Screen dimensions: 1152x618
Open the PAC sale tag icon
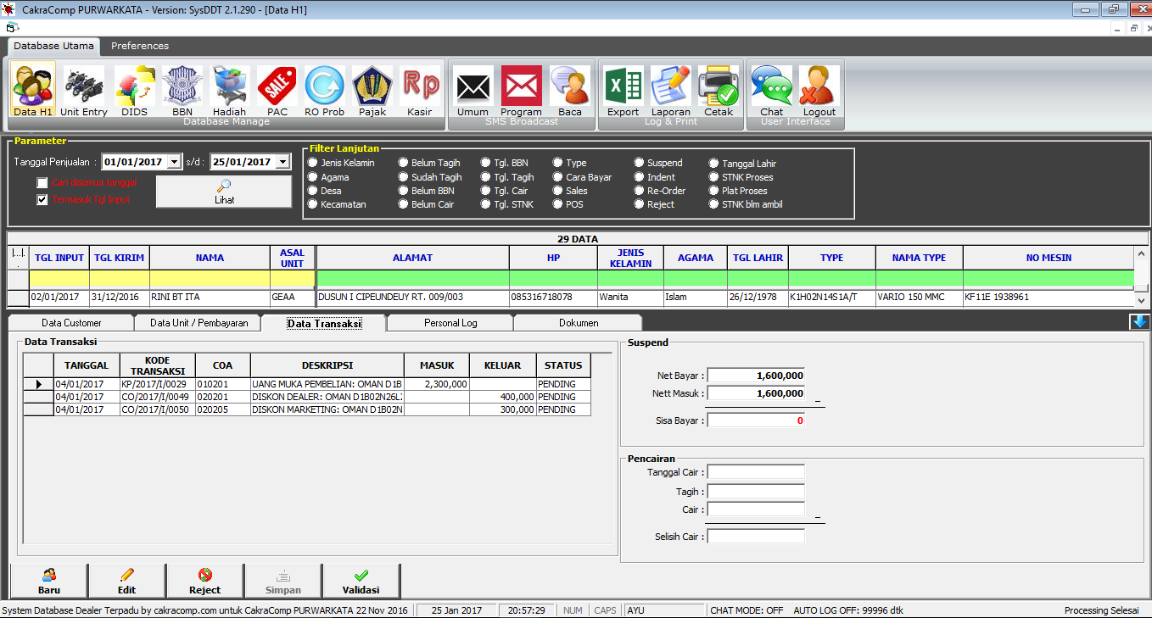[277, 88]
